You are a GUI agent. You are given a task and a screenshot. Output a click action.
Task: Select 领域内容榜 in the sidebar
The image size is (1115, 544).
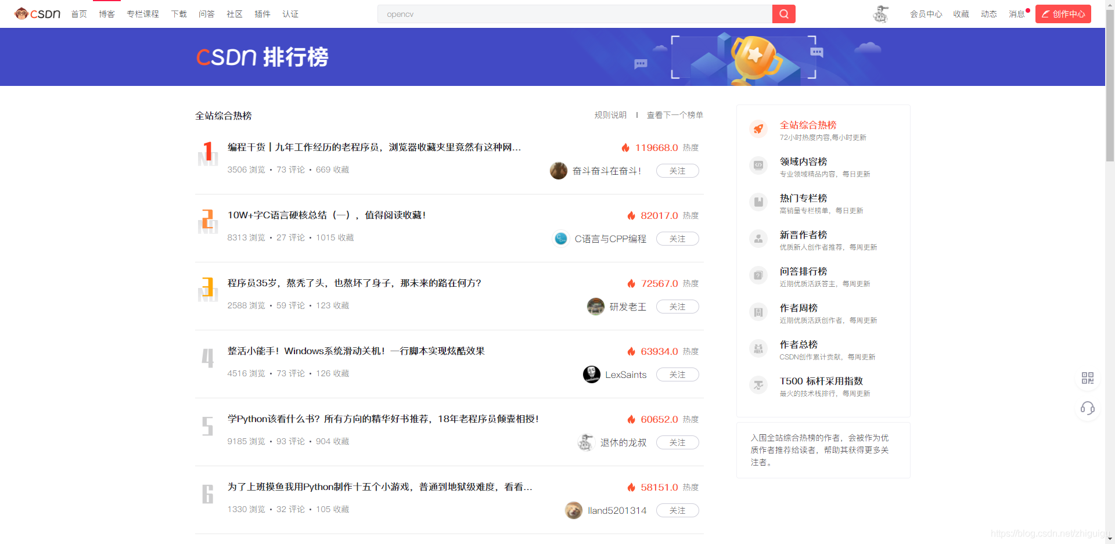coord(803,161)
